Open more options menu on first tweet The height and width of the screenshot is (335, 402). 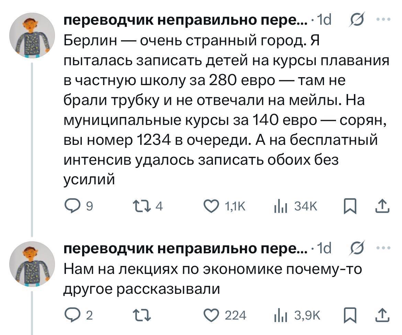coord(383,20)
